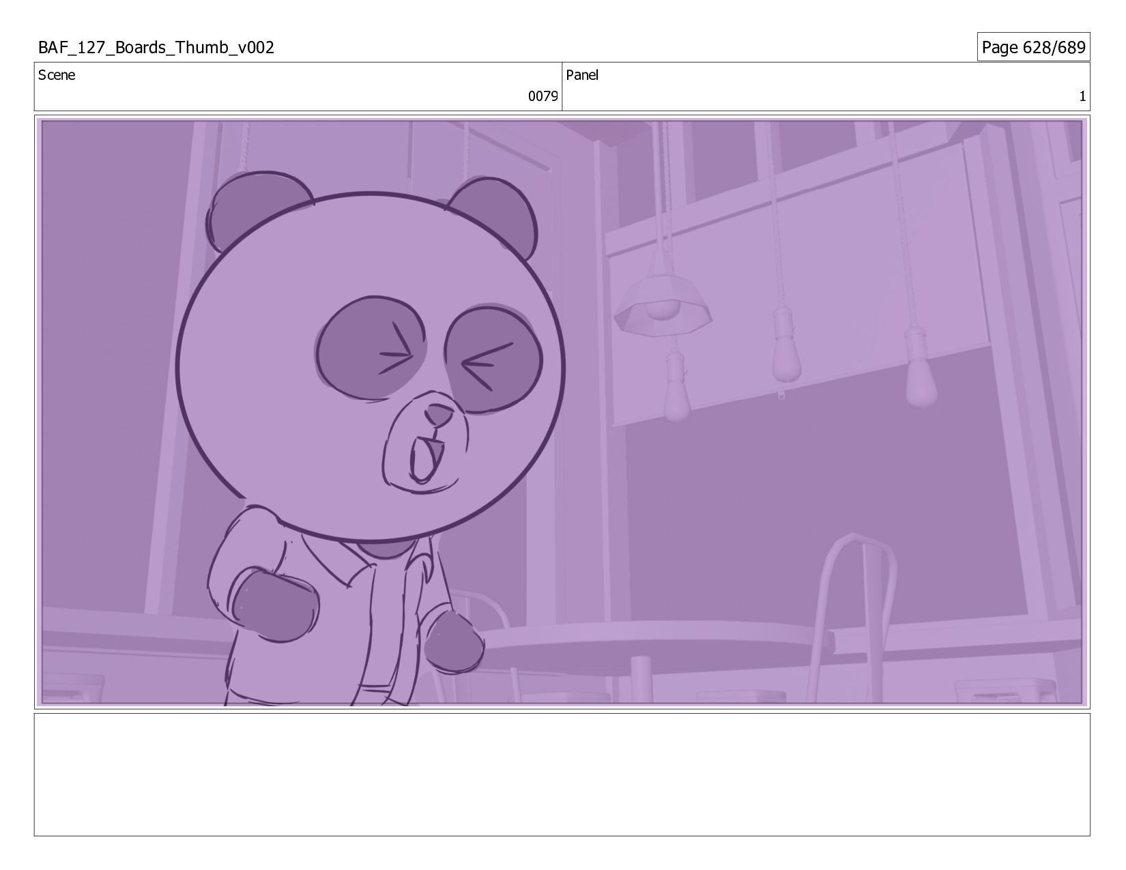Screen dimensions: 1126x870
Task: Click the Page 628/689 indicator
Action: click(1033, 47)
